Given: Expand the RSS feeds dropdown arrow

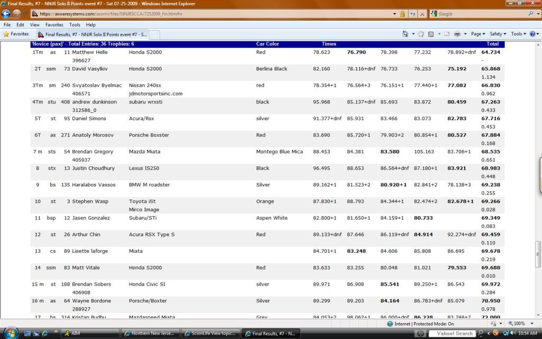Looking at the screenshot, I should click(439, 34).
